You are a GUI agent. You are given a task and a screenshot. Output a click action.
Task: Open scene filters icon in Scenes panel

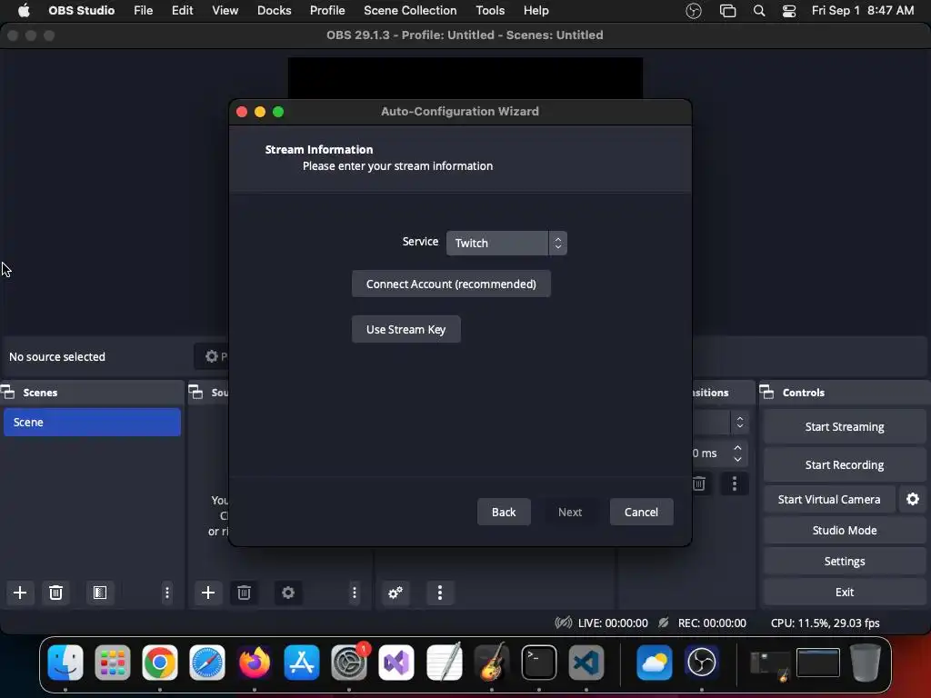tap(100, 593)
